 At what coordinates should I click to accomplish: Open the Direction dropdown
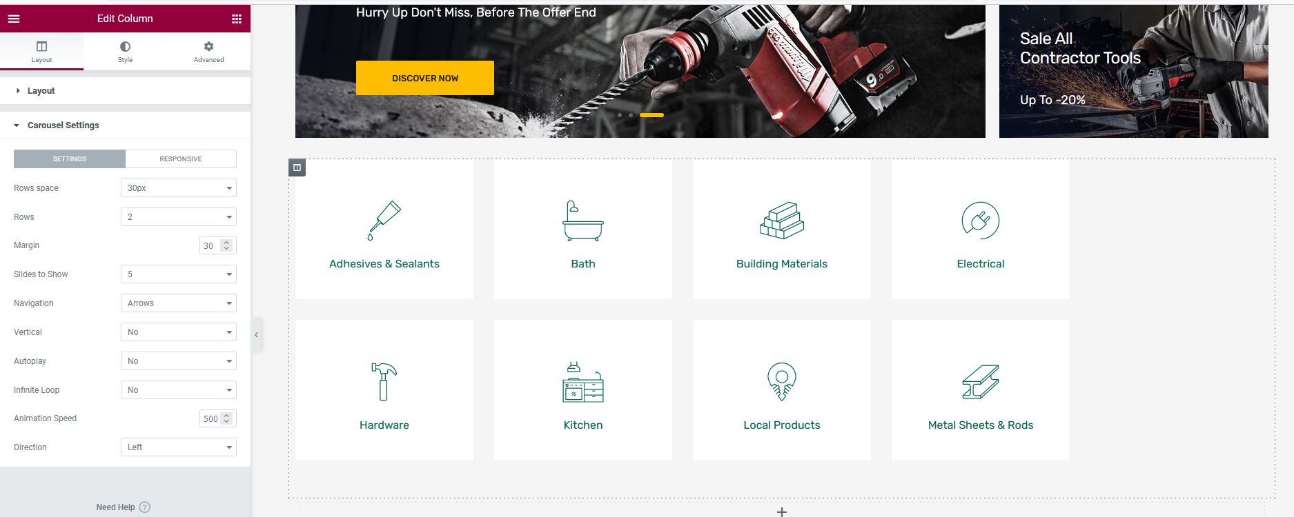[179, 447]
